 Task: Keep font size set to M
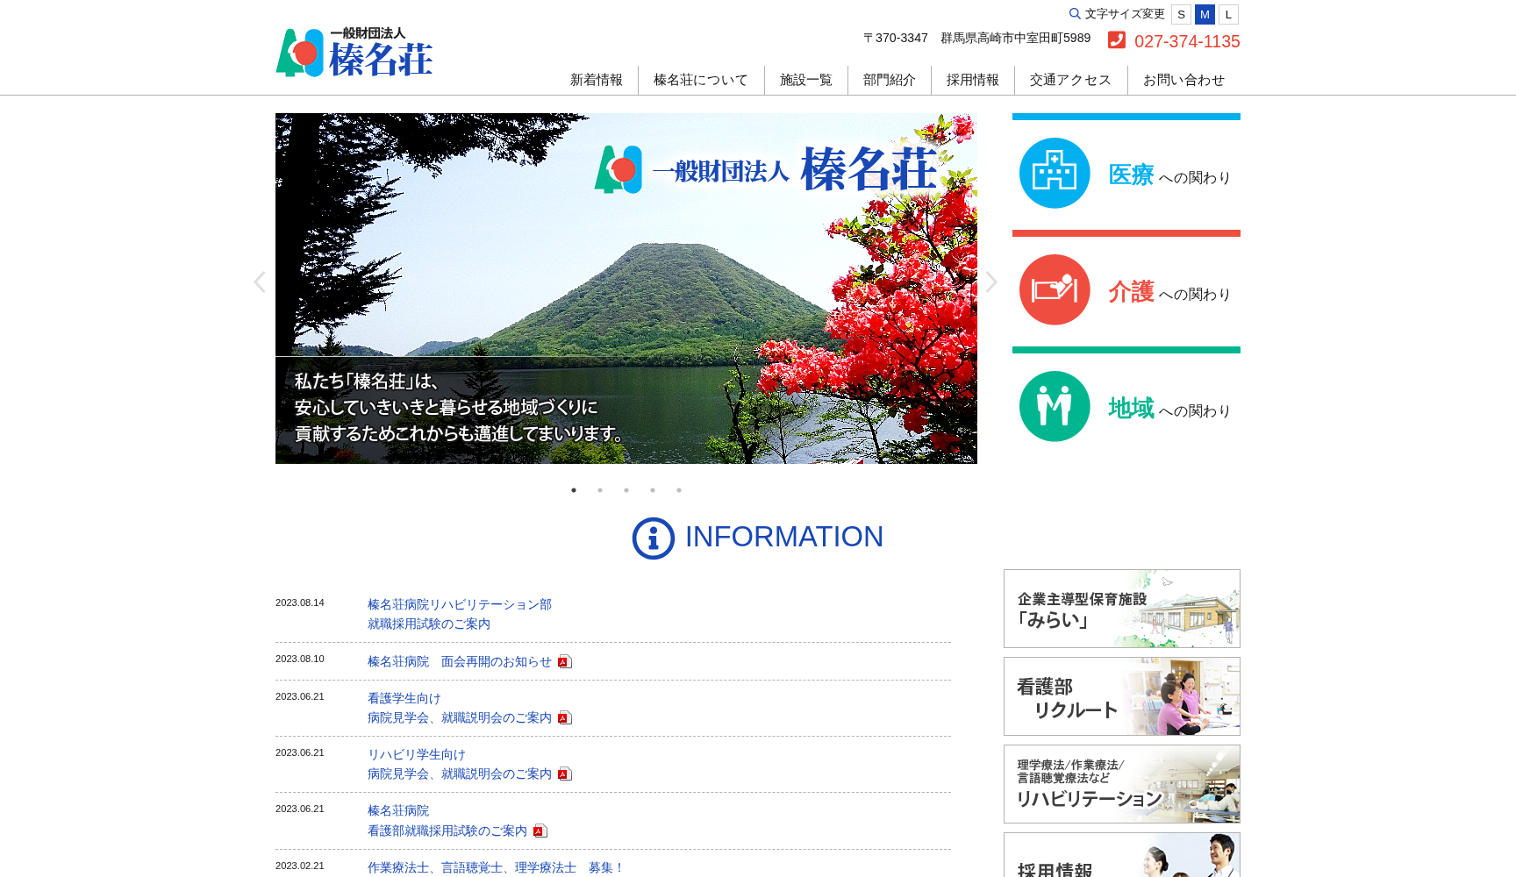(1204, 14)
